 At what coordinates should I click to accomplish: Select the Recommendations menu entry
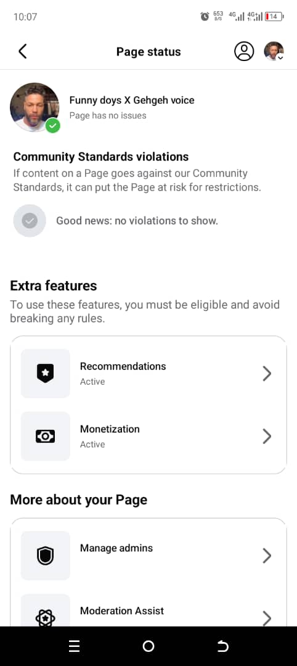(148, 373)
